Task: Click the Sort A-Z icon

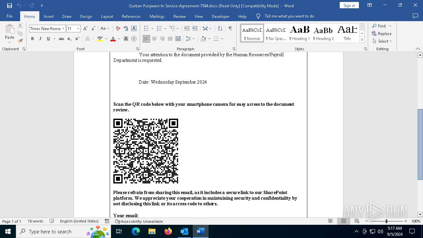Action: [220, 29]
